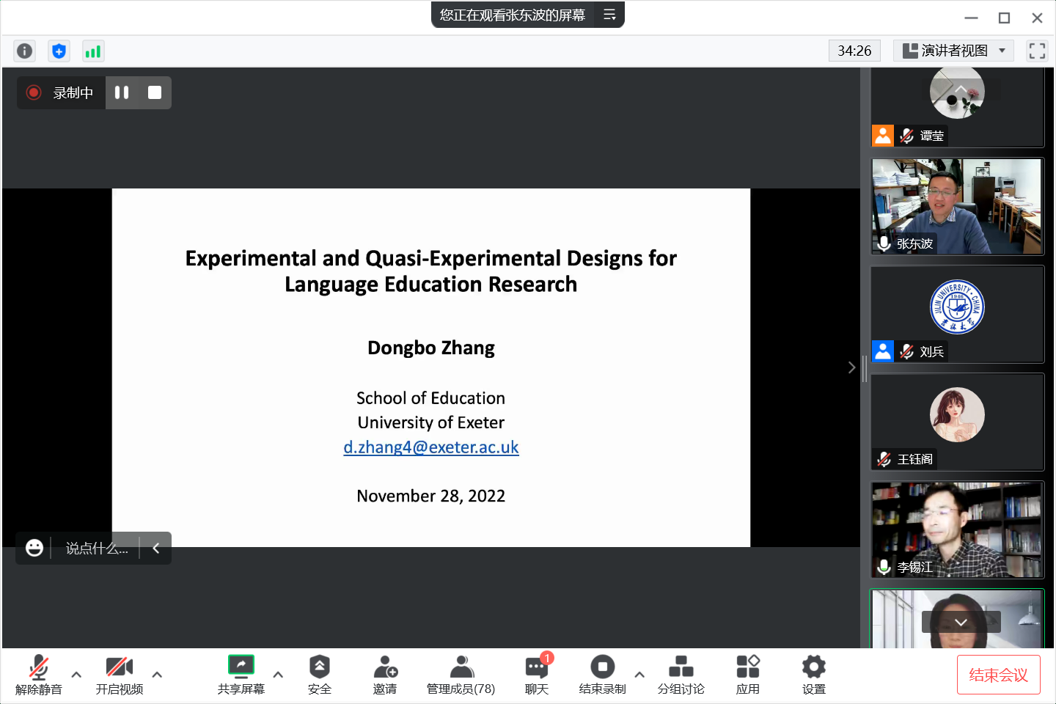Pause the recording

(122, 92)
